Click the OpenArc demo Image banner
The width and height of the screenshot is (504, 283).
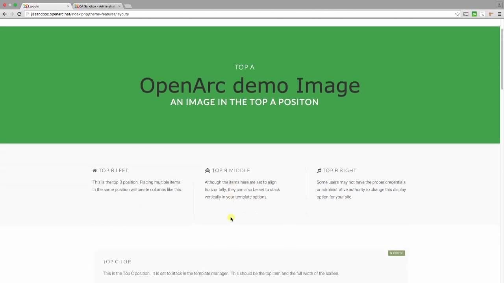(x=250, y=85)
